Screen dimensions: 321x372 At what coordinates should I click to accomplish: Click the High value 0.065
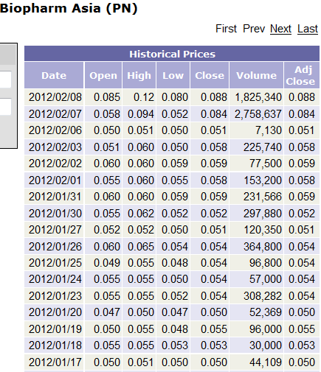(x=141, y=247)
